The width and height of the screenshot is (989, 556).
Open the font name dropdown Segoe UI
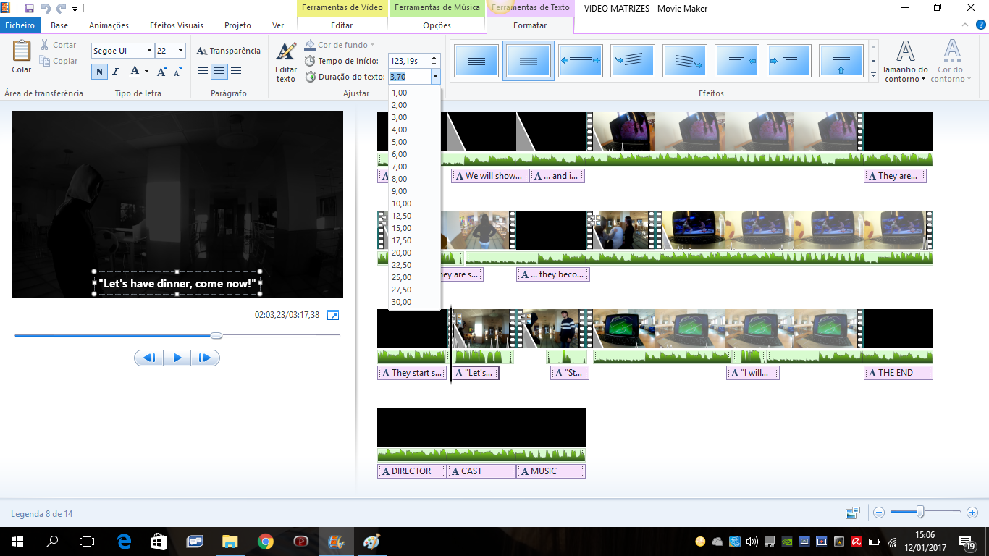tap(122, 51)
